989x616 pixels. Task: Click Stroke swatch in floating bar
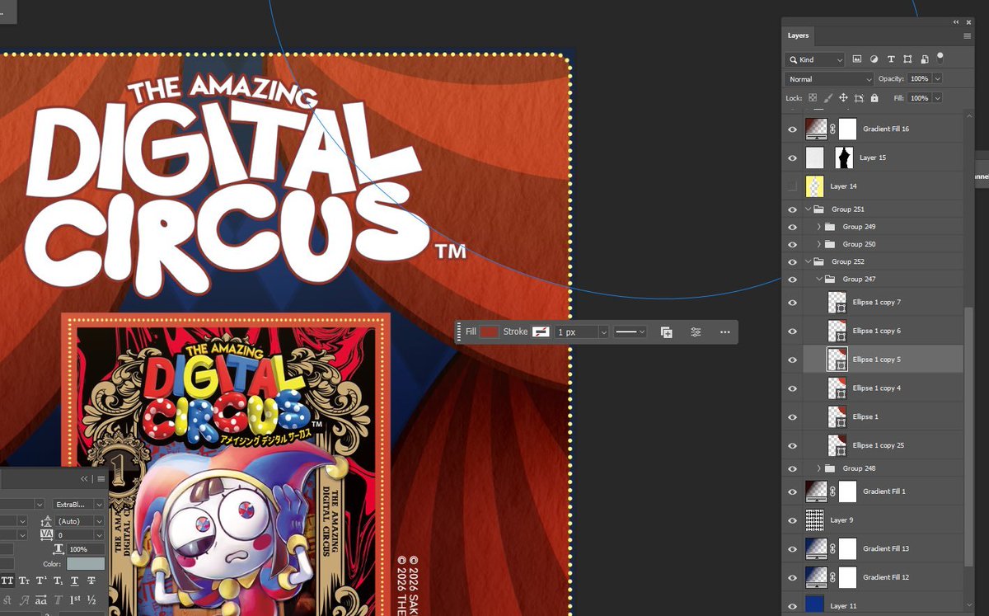point(541,332)
